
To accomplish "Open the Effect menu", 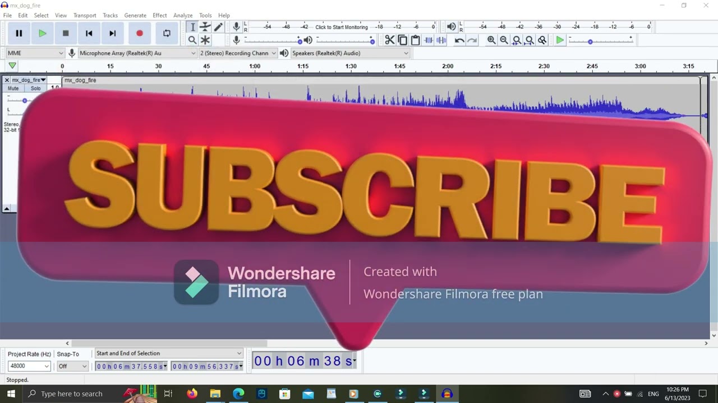I will pos(160,15).
